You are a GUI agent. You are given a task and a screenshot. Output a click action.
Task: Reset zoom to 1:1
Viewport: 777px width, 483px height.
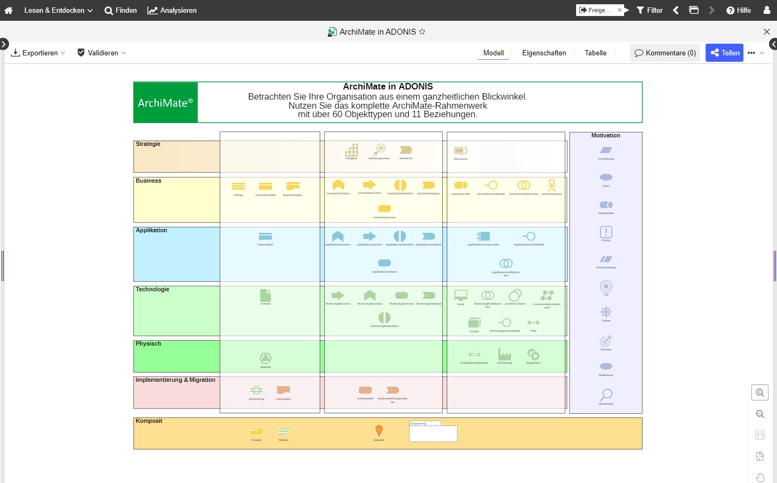760,435
